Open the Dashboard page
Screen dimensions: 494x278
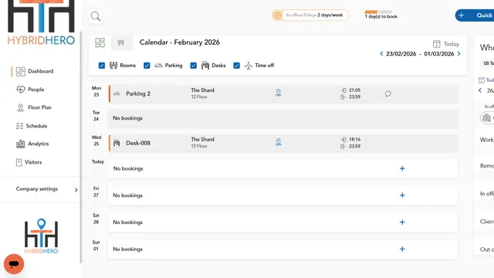point(35,71)
